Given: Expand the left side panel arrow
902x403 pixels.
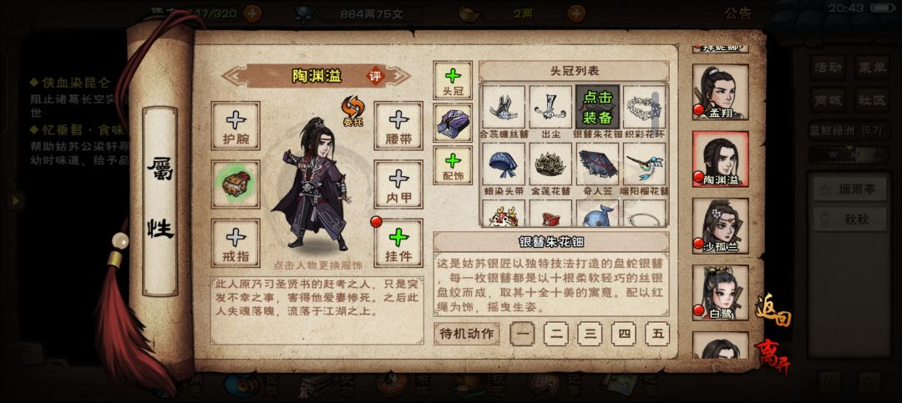Looking at the screenshot, I should coord(16,200).
